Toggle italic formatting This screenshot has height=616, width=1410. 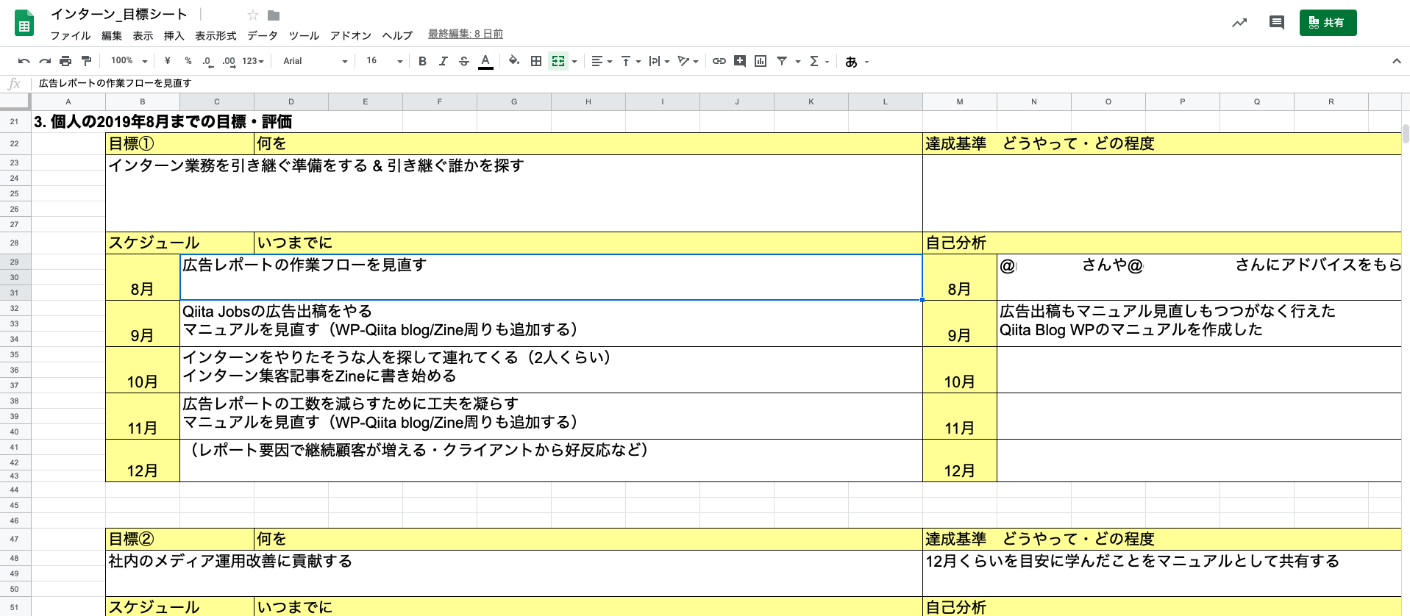443,61
